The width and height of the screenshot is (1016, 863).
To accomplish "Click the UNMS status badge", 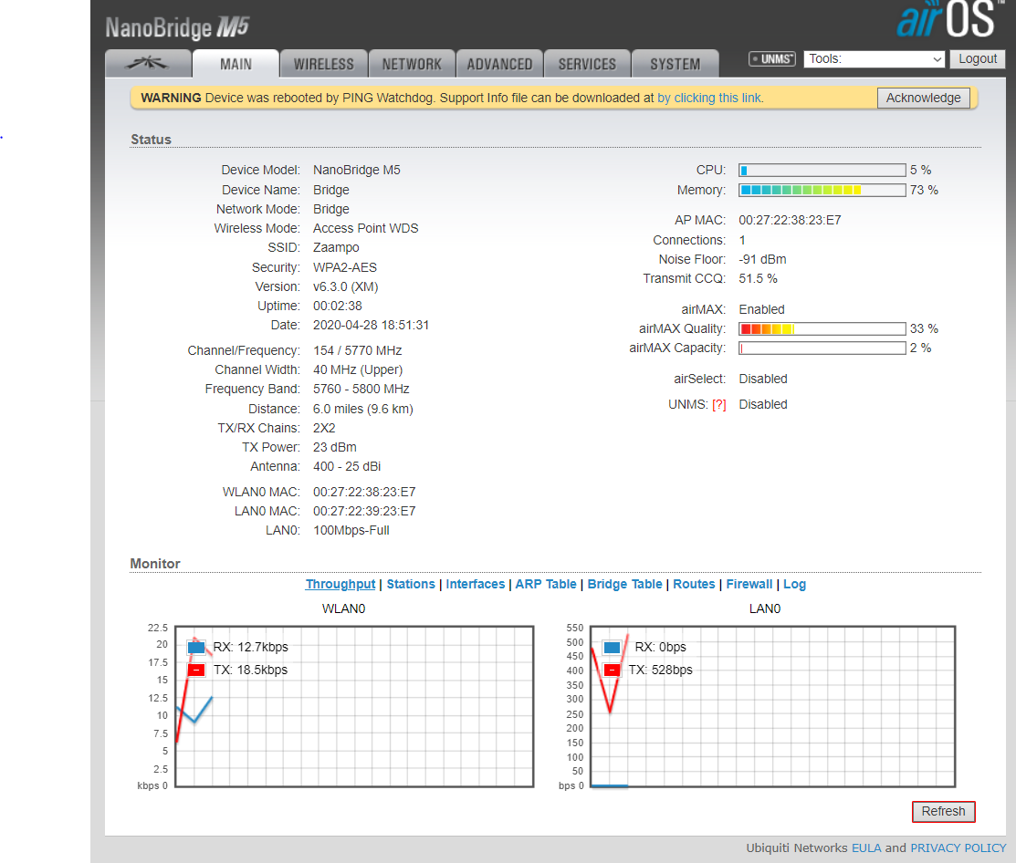I will pos(771,59).
